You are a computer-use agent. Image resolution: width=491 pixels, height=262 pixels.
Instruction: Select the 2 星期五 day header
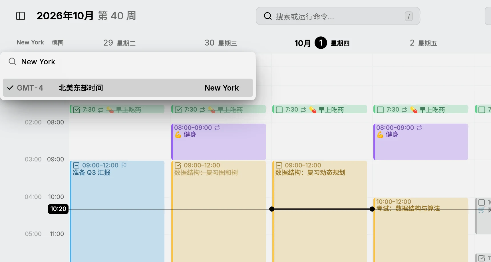point(423,43)
